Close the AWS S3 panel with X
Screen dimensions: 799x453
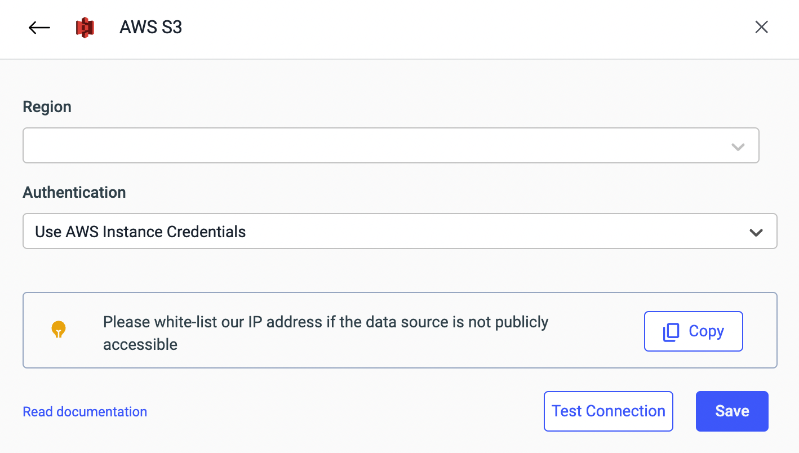point(761,27)
